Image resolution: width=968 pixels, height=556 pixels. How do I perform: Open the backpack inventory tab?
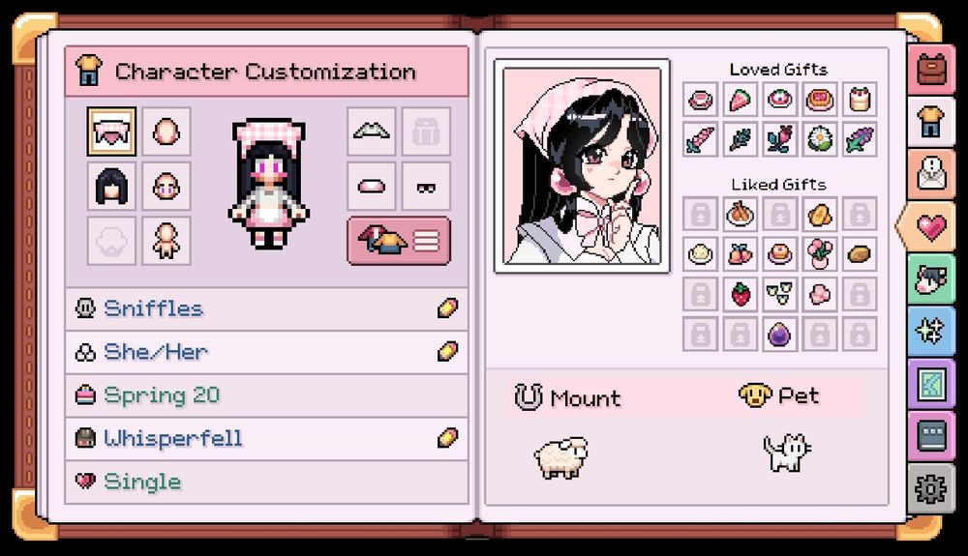(931, 70)
